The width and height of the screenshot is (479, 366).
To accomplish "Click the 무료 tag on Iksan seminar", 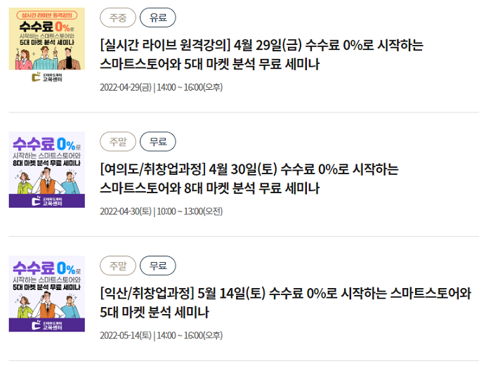I will tap(158, 266).
